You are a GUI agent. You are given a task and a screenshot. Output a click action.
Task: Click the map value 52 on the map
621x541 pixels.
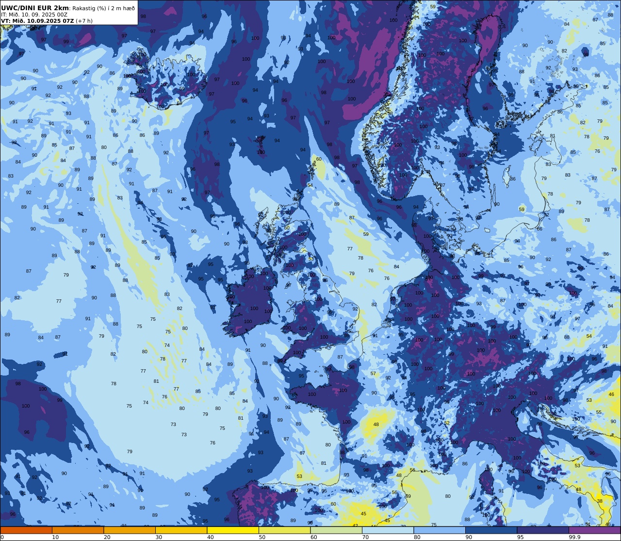pos(447,423)
